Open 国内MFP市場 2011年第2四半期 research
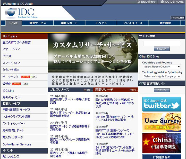This screenshot has height=159, width=186. click(115, 103)
